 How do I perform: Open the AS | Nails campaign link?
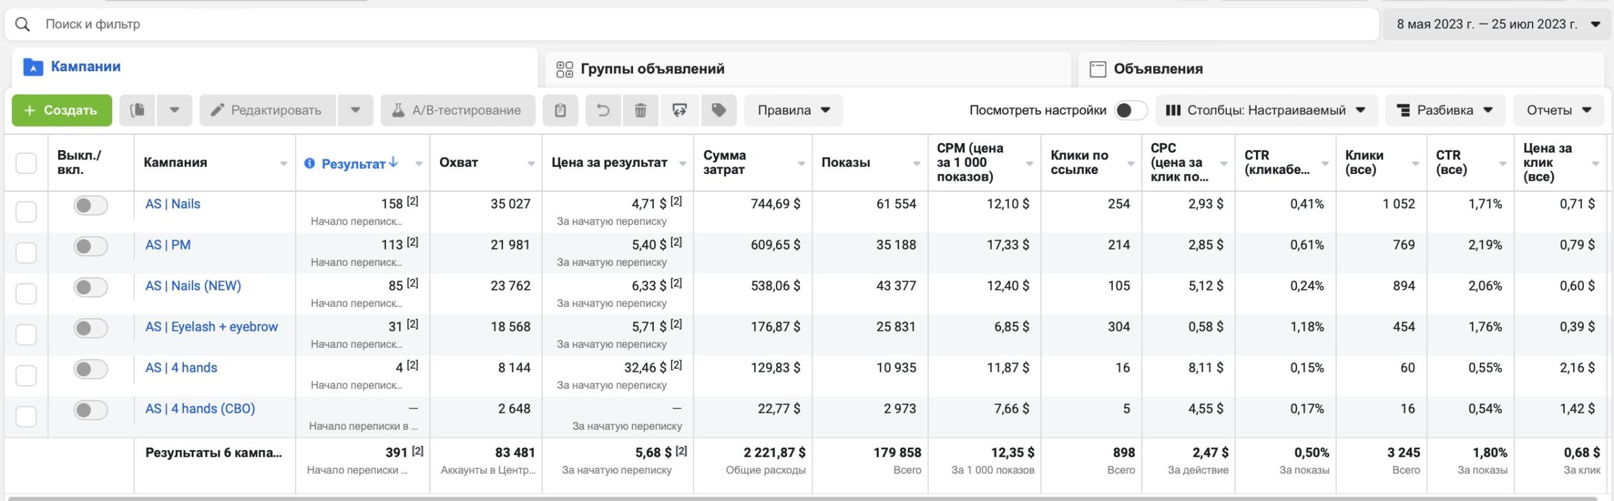pyautogui.click(x=173, y=204)
